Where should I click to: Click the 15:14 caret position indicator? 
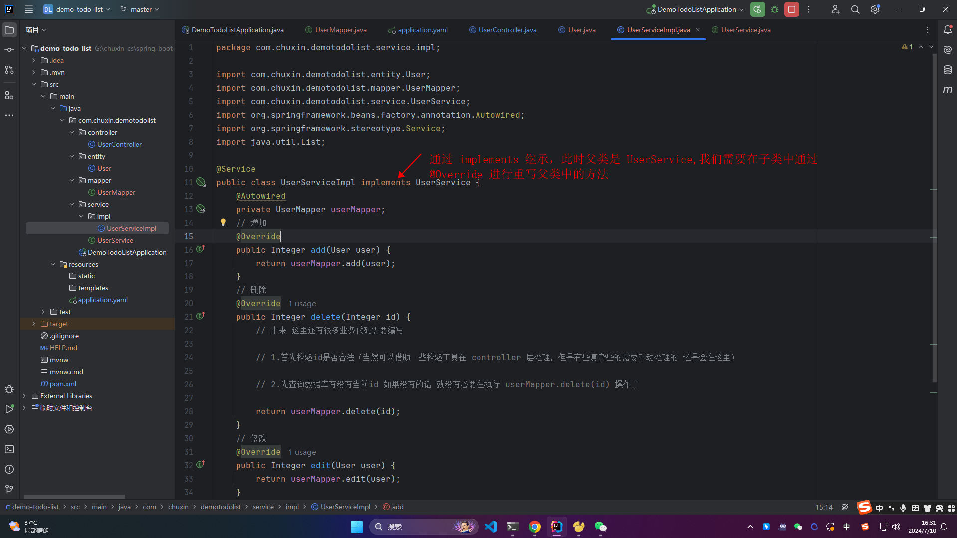coord(824,507)
